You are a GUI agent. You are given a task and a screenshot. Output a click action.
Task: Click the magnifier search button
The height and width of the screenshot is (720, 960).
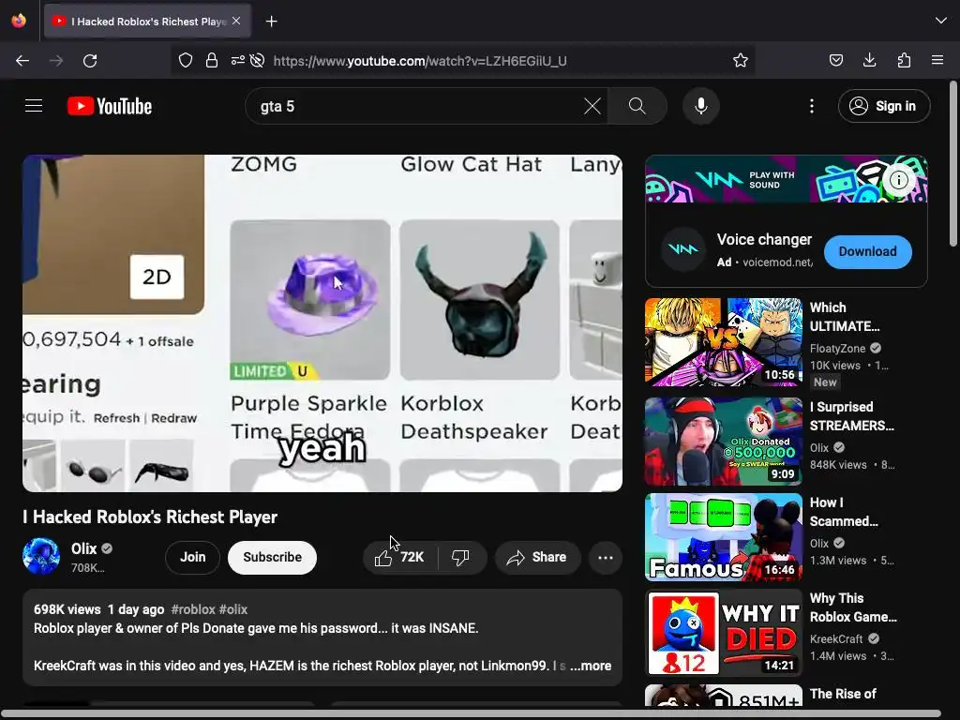pyautogui.click(x=637, y=106)
